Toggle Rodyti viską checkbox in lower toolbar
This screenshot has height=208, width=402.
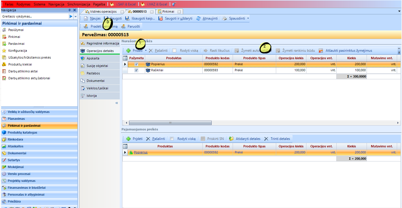pos(172,139)
